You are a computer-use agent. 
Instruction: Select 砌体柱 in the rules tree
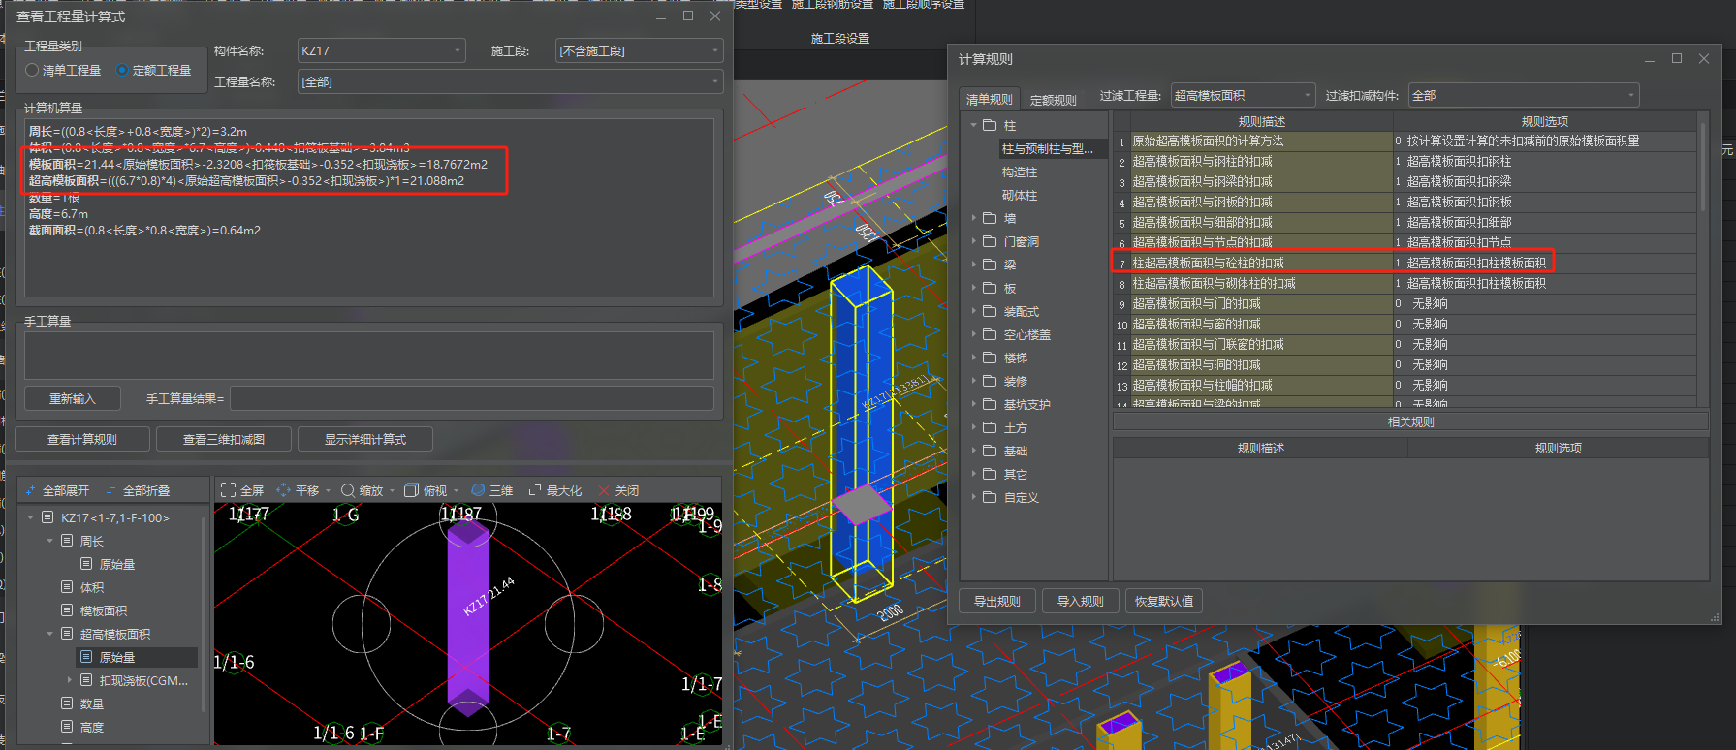coord(1019,195)
